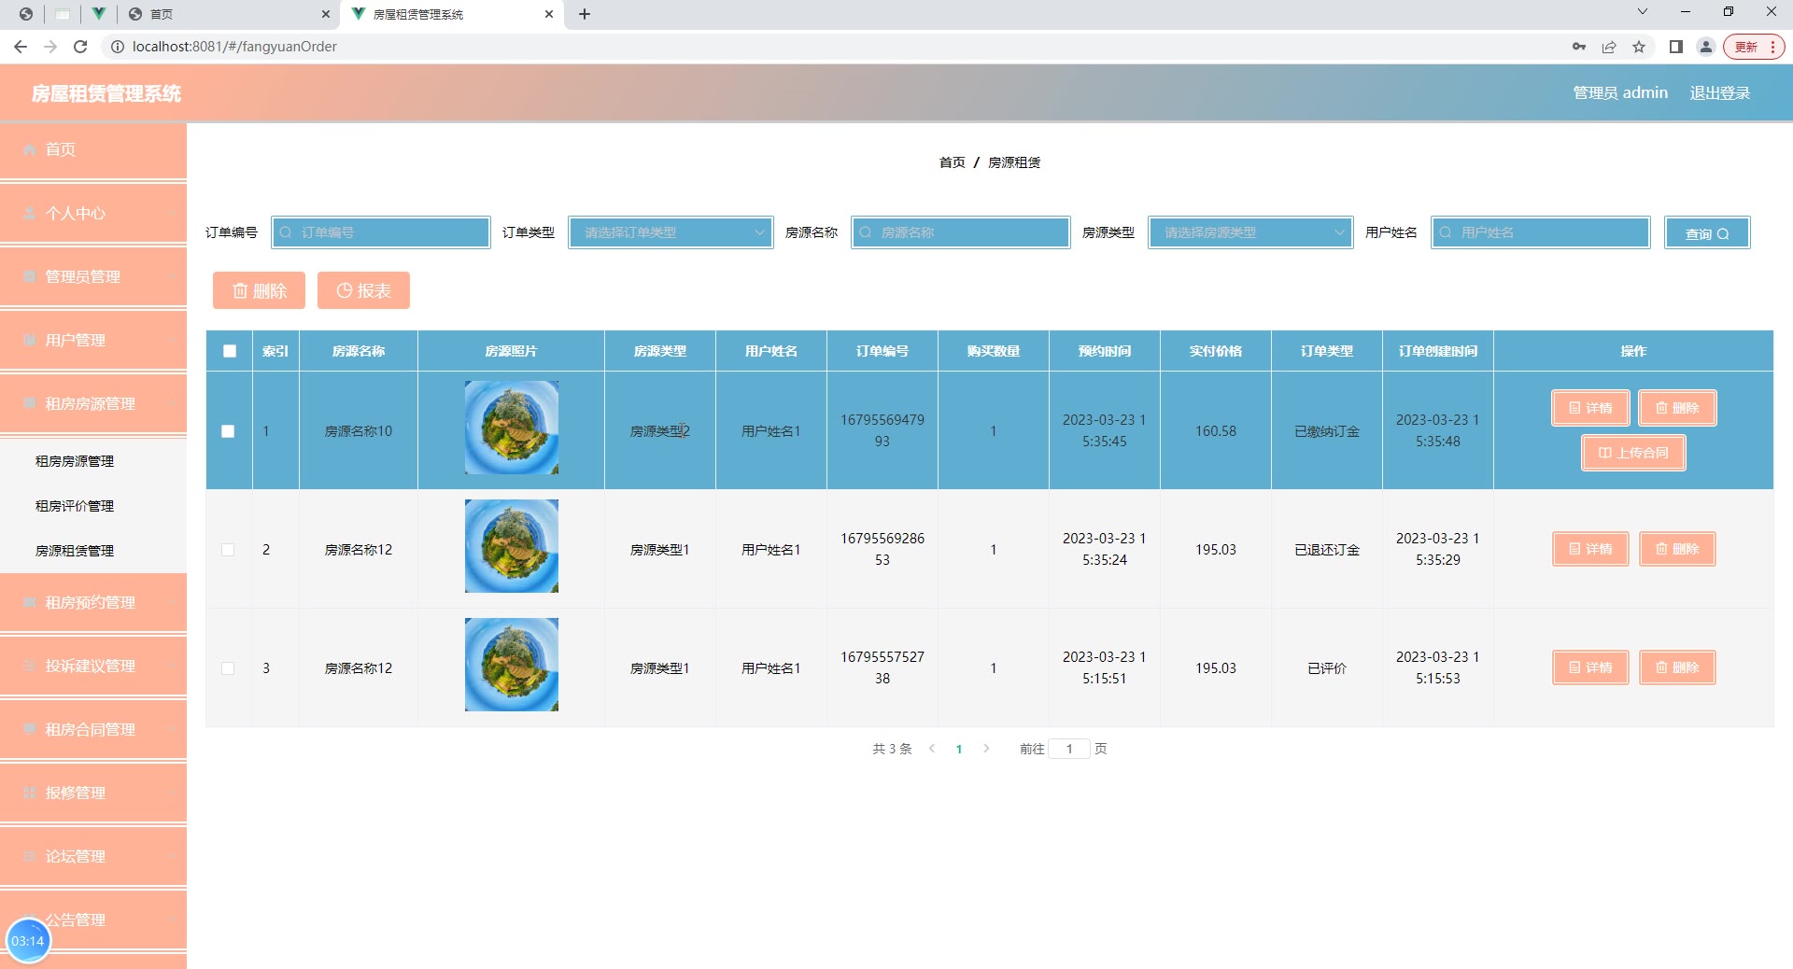The width and height of the screenshot is (1793, 969).
Task: Delete the 房源名称10 order row
Action: (x=1677, y=408)
